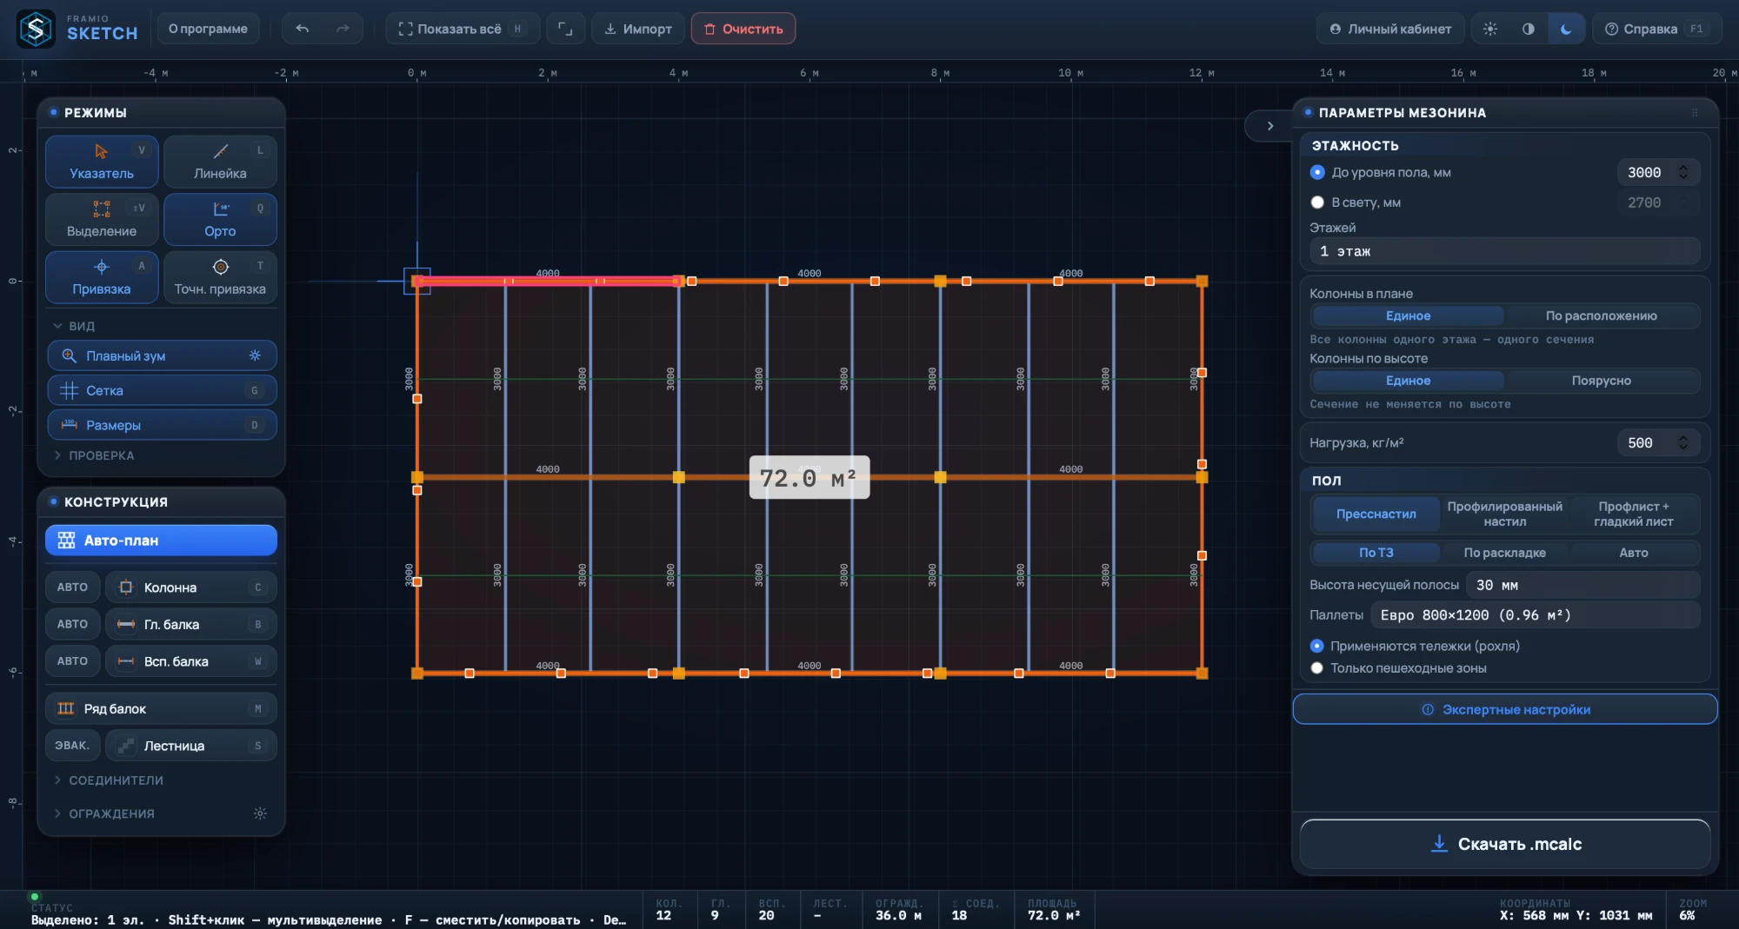The width and height of the screenshot is (1739, 929).
Task: Switch to contrast theme icon
Action: coord(1528,29)
